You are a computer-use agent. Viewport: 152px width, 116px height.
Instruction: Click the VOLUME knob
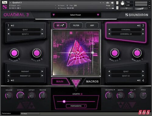(9, 96)
